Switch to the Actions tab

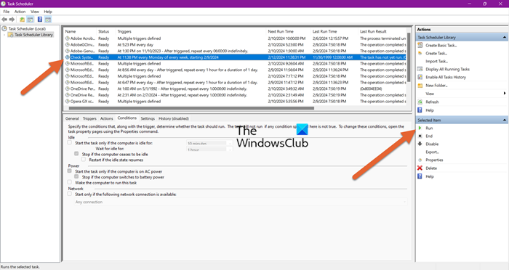tap(106, 118)
